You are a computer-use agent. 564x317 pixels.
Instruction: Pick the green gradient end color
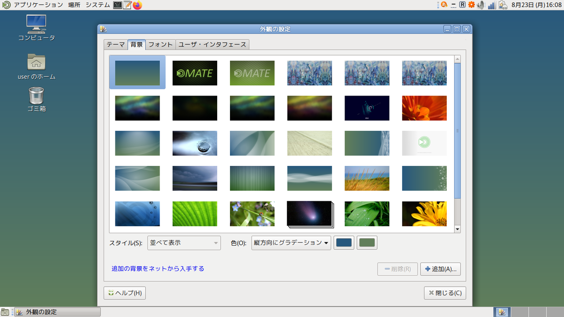point(367,243)
